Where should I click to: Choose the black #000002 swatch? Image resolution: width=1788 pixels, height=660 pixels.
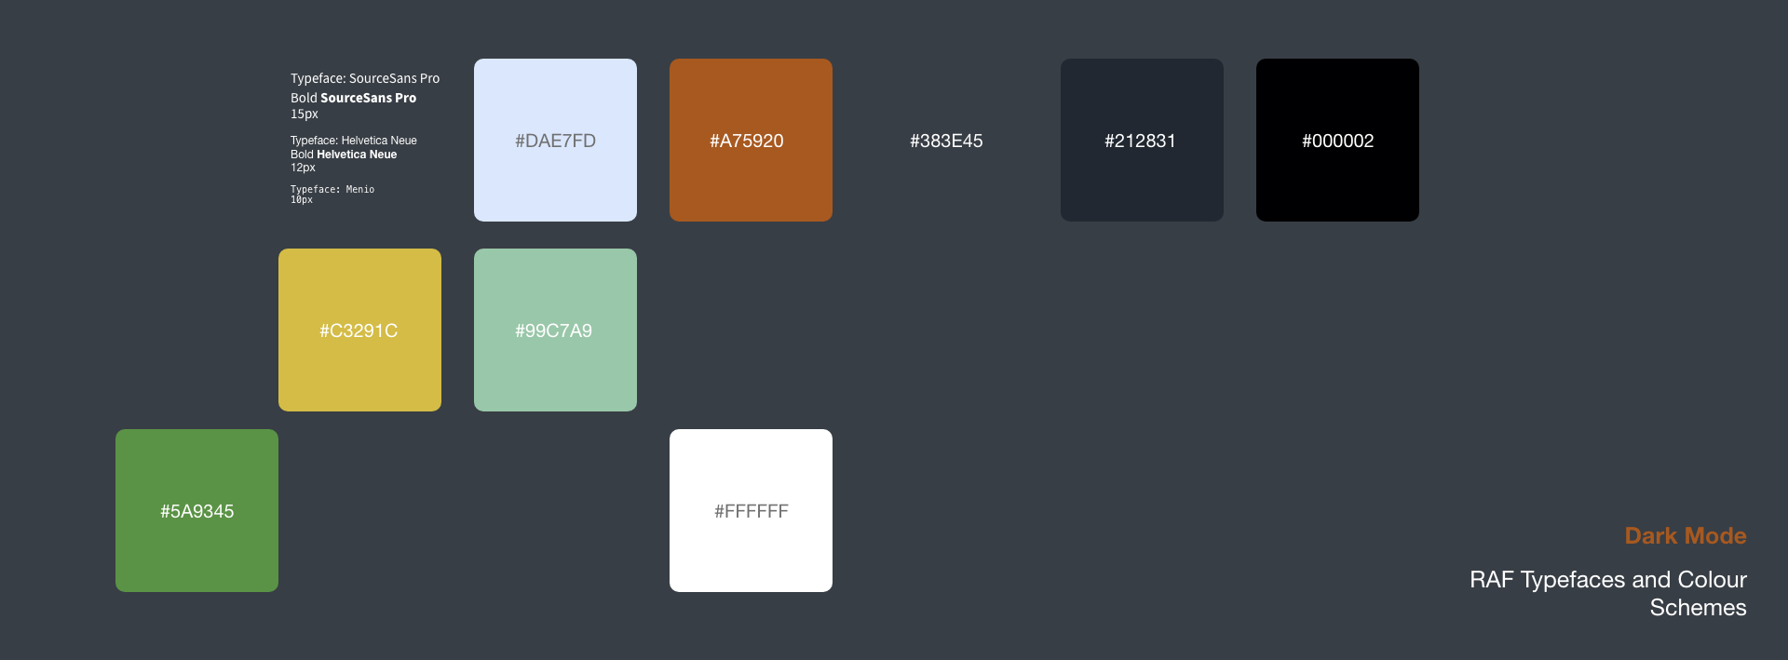tap(1337, 140)
